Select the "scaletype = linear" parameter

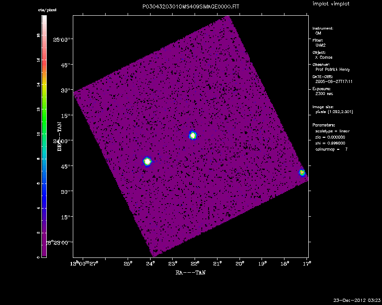[332, 131]
